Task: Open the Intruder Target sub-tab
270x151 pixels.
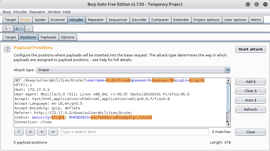Action: click(x=10, y=37)
